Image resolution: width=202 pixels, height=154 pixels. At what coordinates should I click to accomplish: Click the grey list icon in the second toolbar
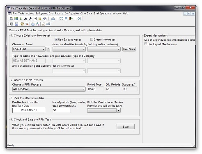click(11, 24)
